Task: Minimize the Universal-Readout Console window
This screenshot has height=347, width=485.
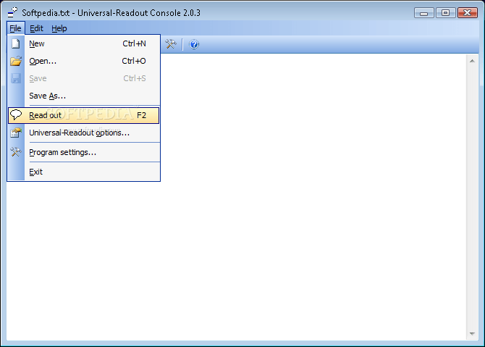Action: coord(423,13)
